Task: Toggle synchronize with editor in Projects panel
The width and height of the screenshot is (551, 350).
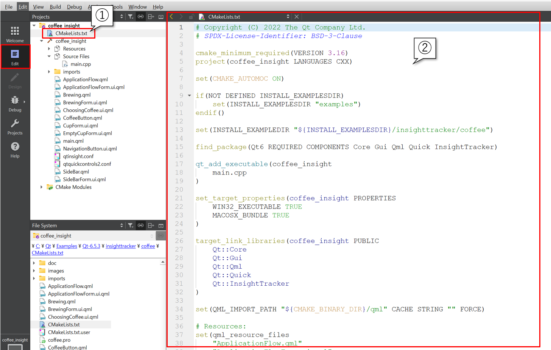Action: [x=140, y=17]
